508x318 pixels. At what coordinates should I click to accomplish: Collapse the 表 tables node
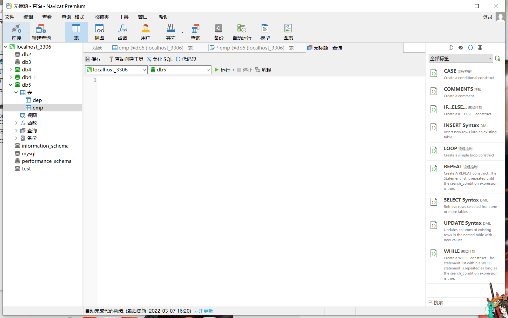click(16, 92)
